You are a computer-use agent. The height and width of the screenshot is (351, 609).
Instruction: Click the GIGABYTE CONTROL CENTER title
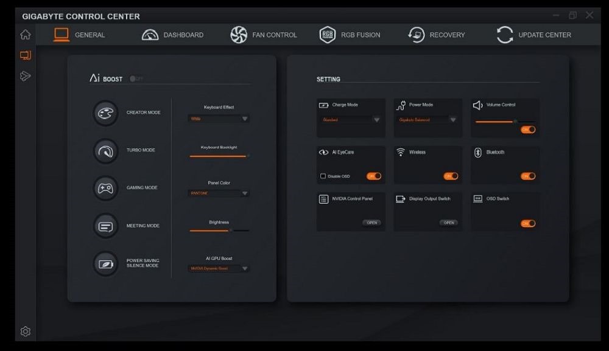(x=81, y=16)
